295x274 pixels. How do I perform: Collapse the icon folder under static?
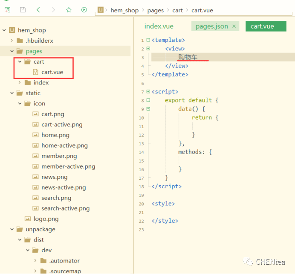pos(20,104)
